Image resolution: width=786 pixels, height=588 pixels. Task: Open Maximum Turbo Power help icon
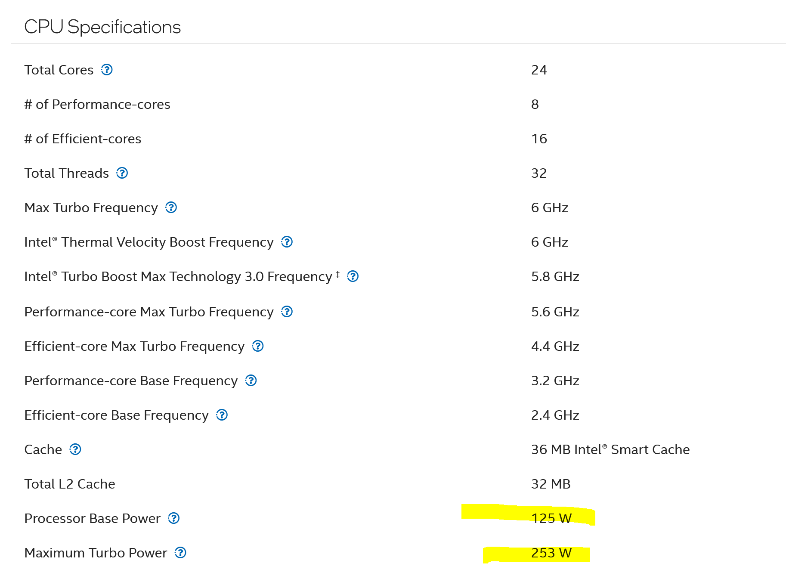180,553
